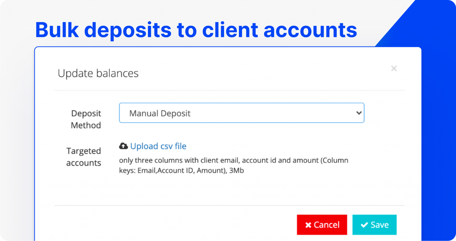Viewport: 456px width, 241px height.
Task: Click the X icon inside Cancel
Action: tap(308, 225)
